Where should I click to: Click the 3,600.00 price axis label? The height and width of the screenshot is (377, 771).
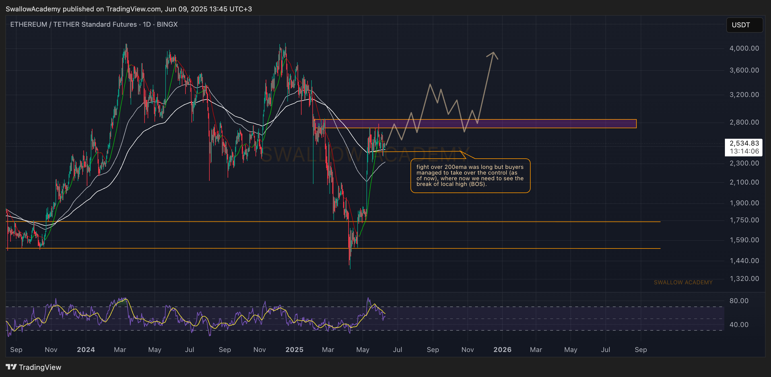pyautogui.click(x=744, y=70)
